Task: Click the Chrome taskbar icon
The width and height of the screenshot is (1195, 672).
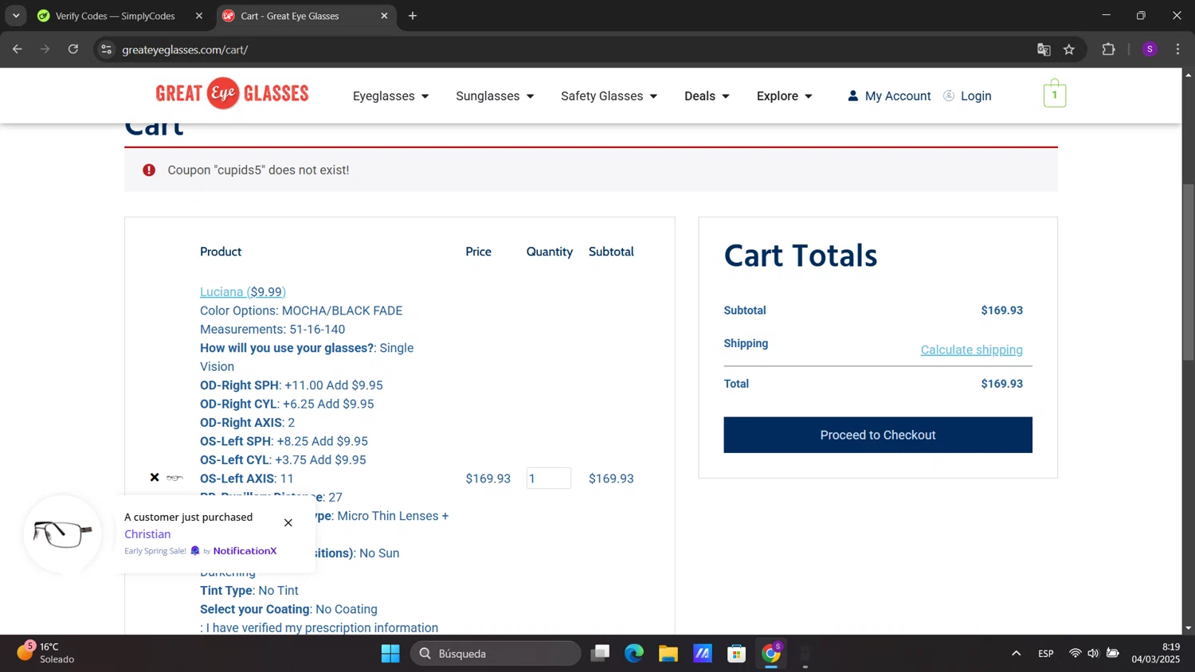Action: click(x=771, y=654)
